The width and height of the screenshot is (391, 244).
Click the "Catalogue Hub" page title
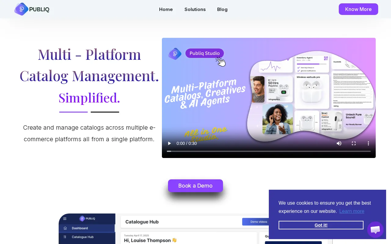[x=142, y=222]
